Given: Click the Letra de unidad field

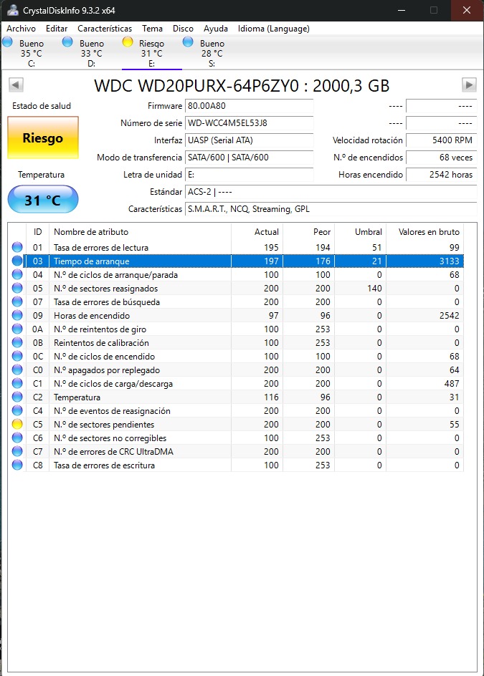Looking at the screenshot, I should pyautogui.click(x=249, y=175).
